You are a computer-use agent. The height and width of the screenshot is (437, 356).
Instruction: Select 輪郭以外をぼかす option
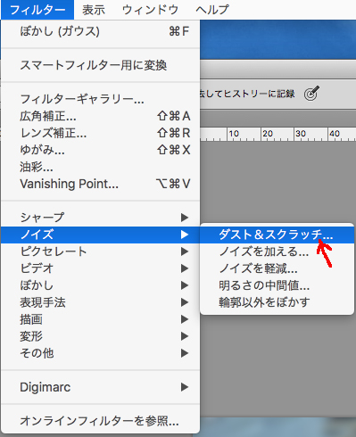point(277,302)
